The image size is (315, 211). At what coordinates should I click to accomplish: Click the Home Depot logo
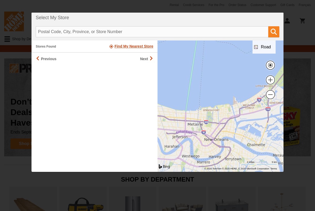[14, 21]
